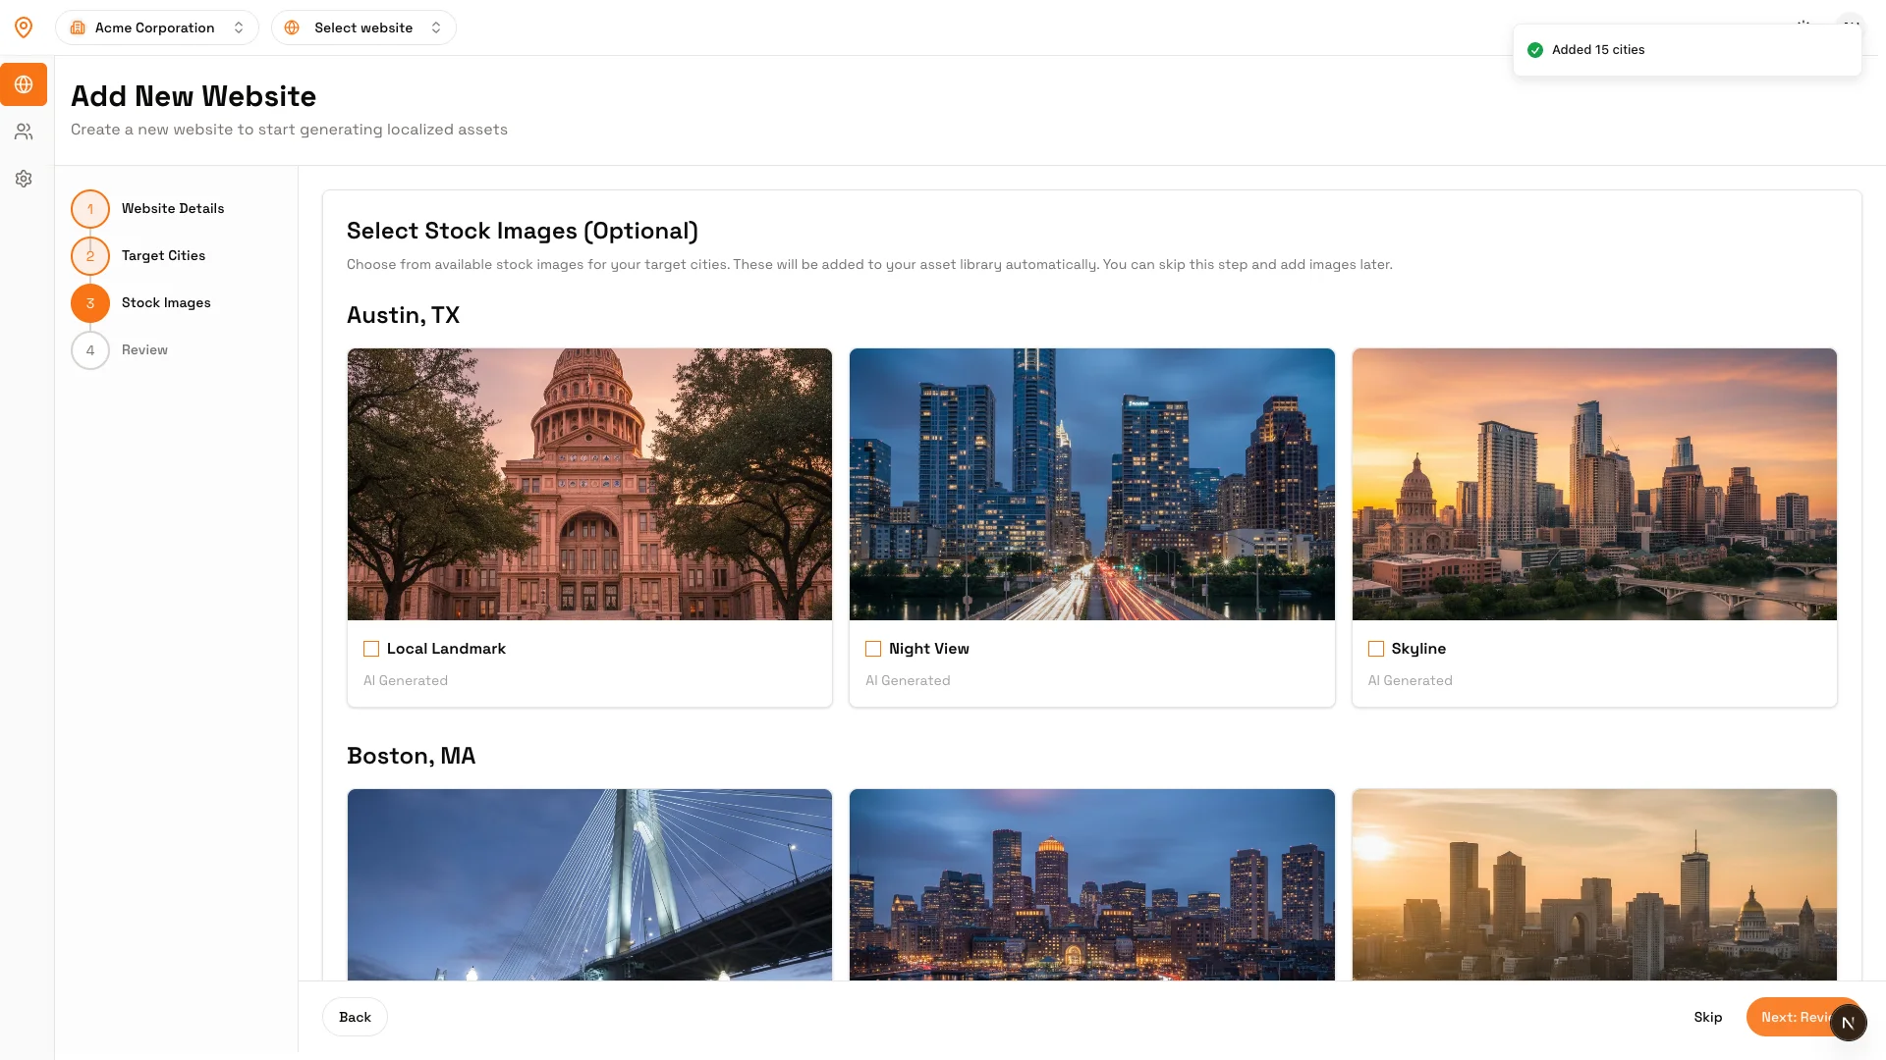Click the green checkmark in the toast notification

pyautogui.click(x=1534, y=50)
